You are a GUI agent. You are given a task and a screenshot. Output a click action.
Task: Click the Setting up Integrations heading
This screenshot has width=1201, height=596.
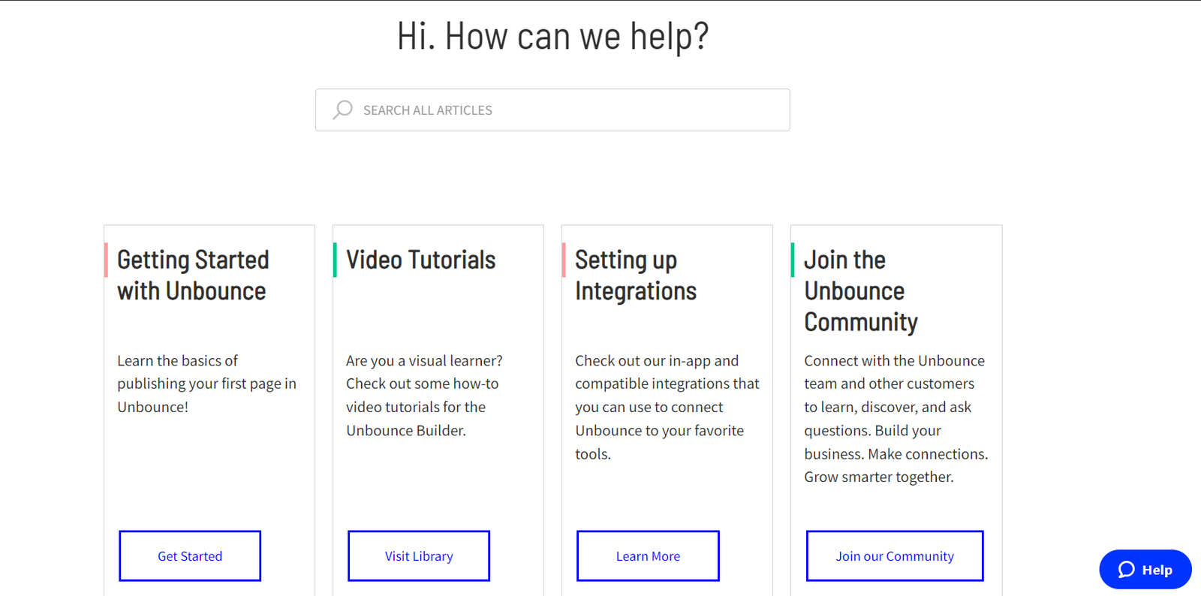pos(636,275)
